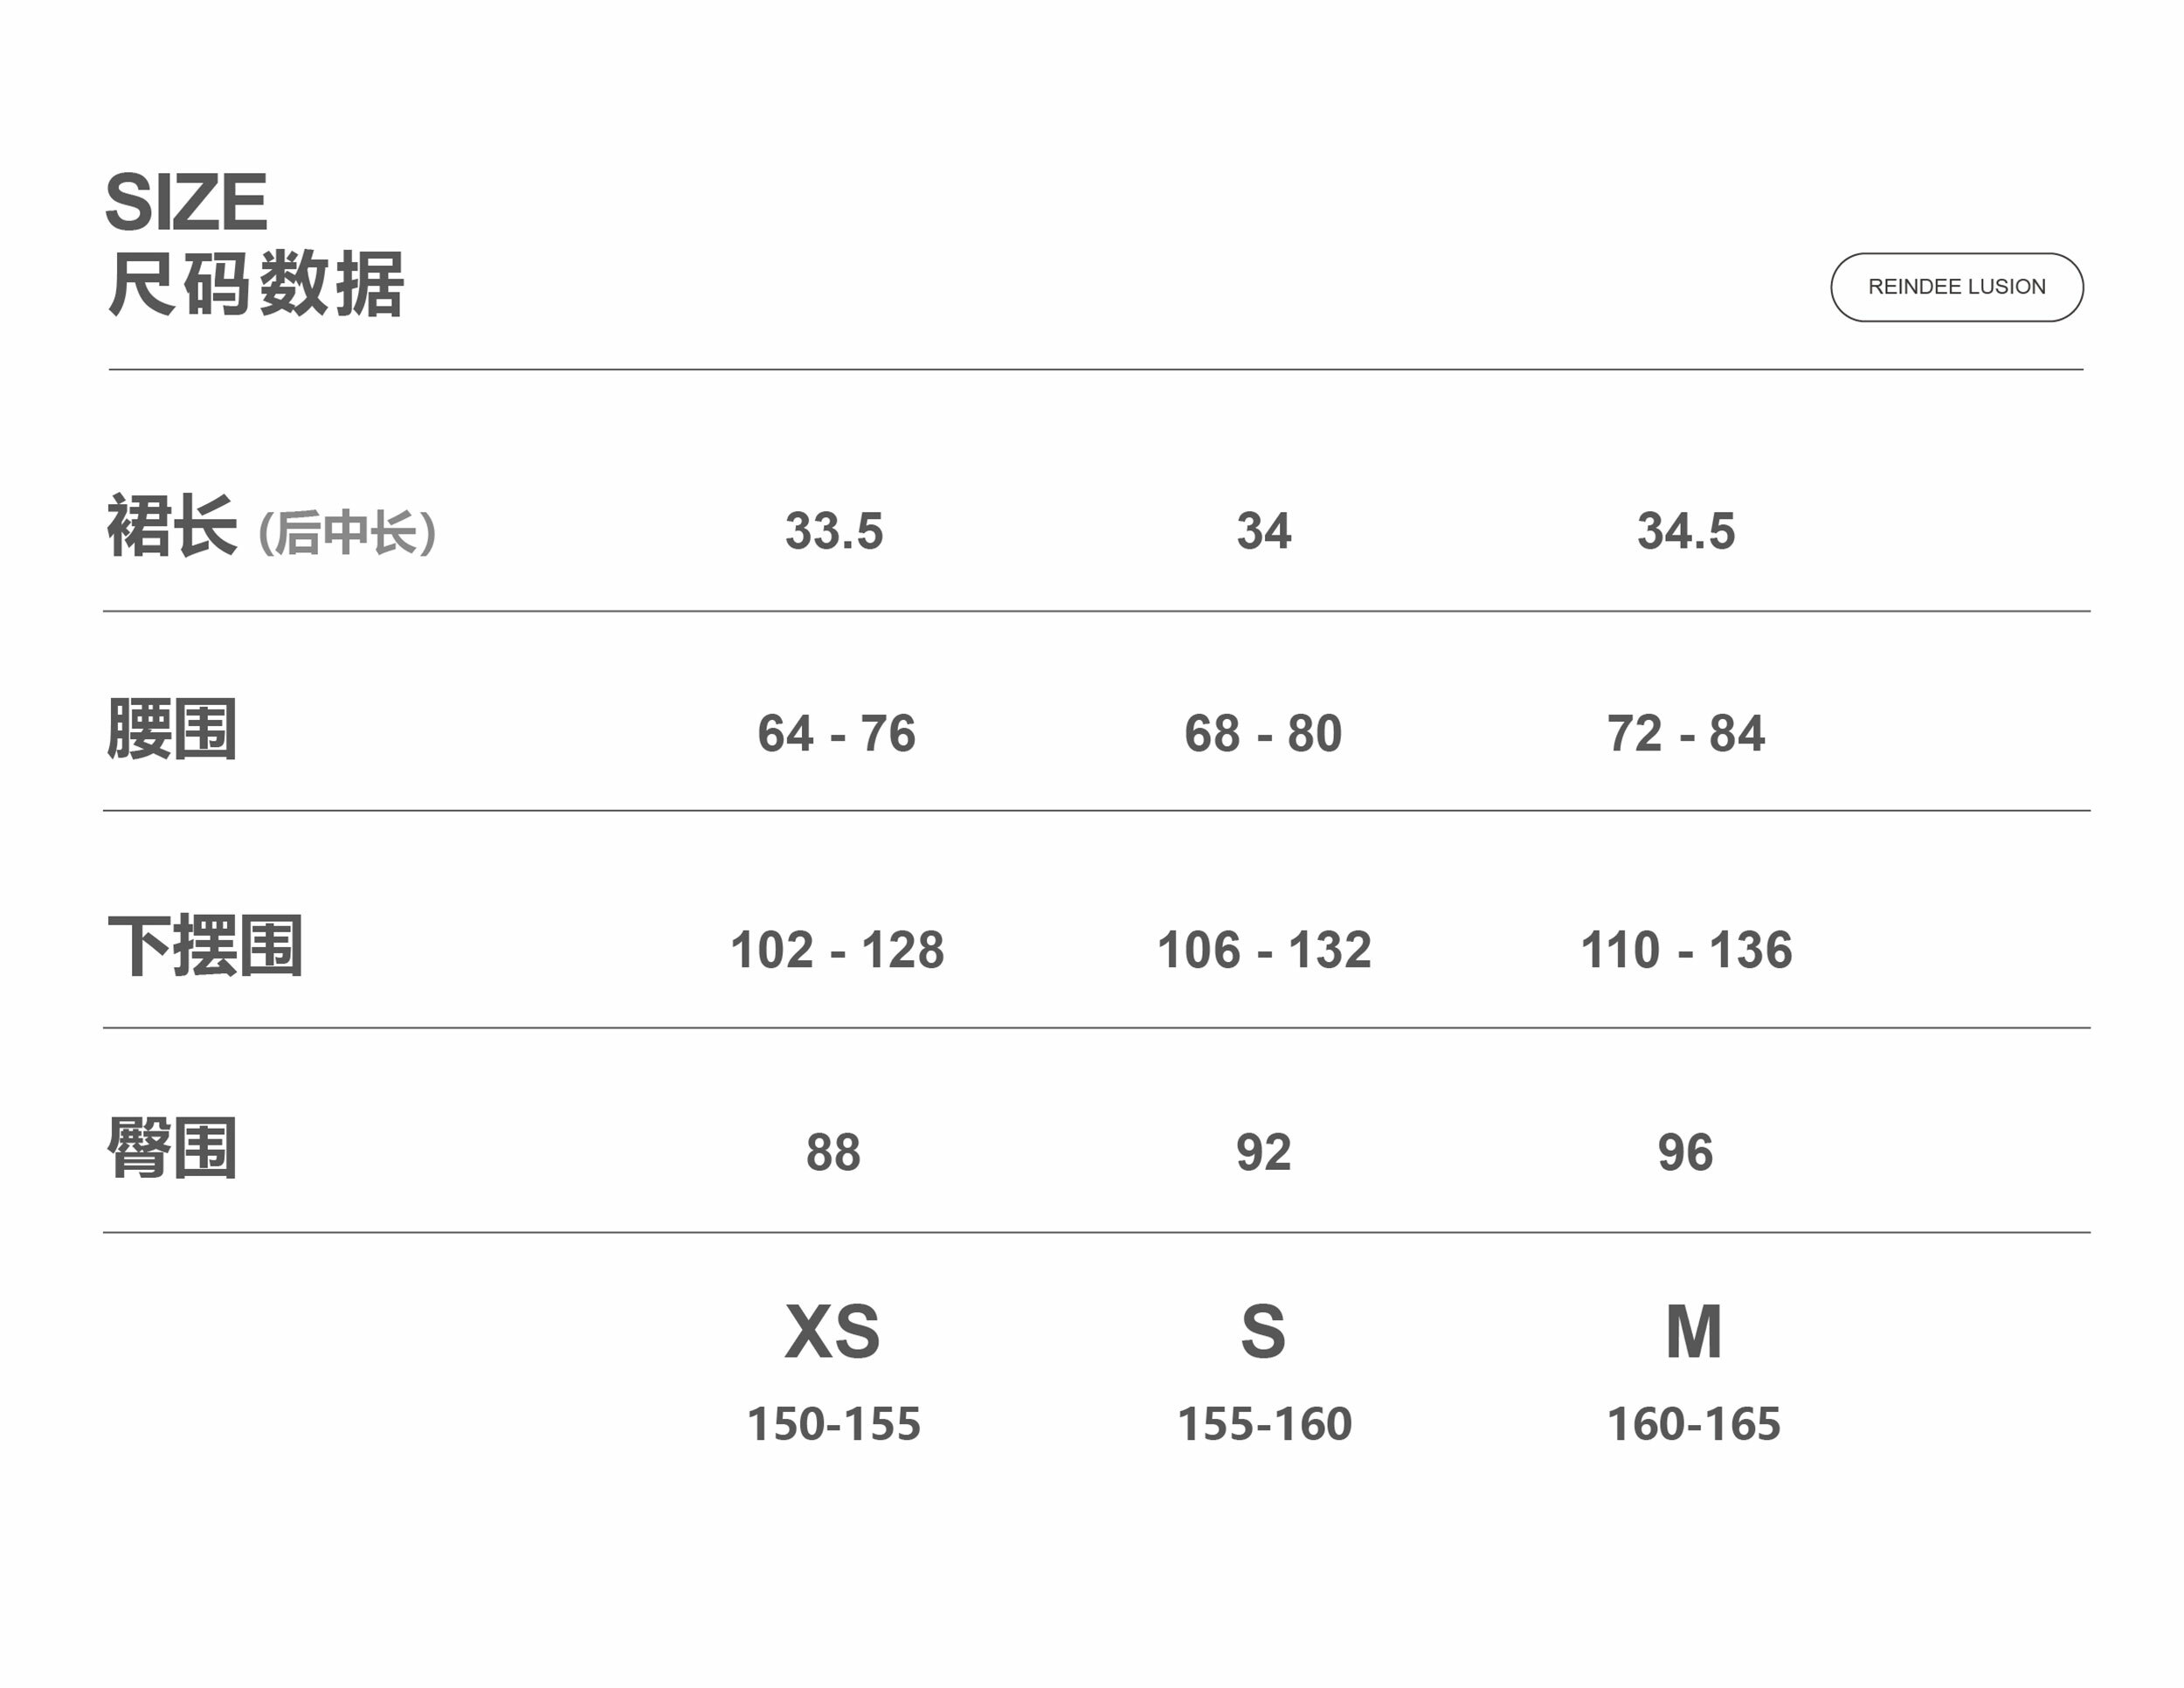Click the REINDEE LUSION pill button

[1956, 287]
